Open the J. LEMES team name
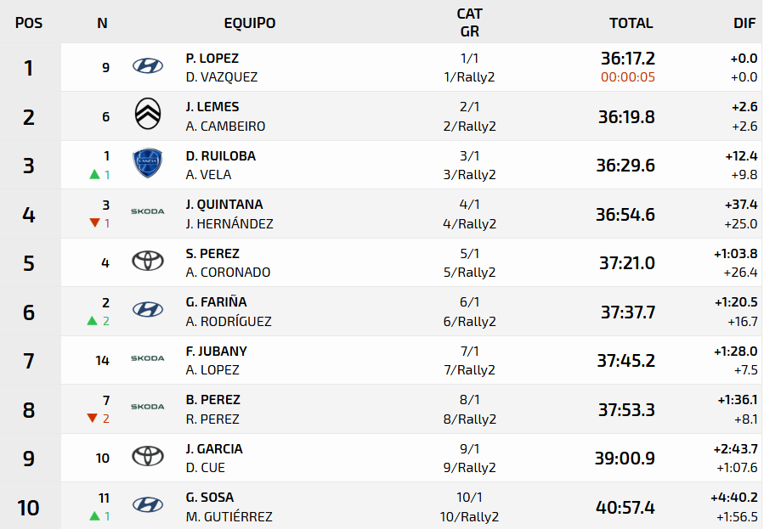The width and height of the screenshot is (764, 529). [x=212, y=107]
